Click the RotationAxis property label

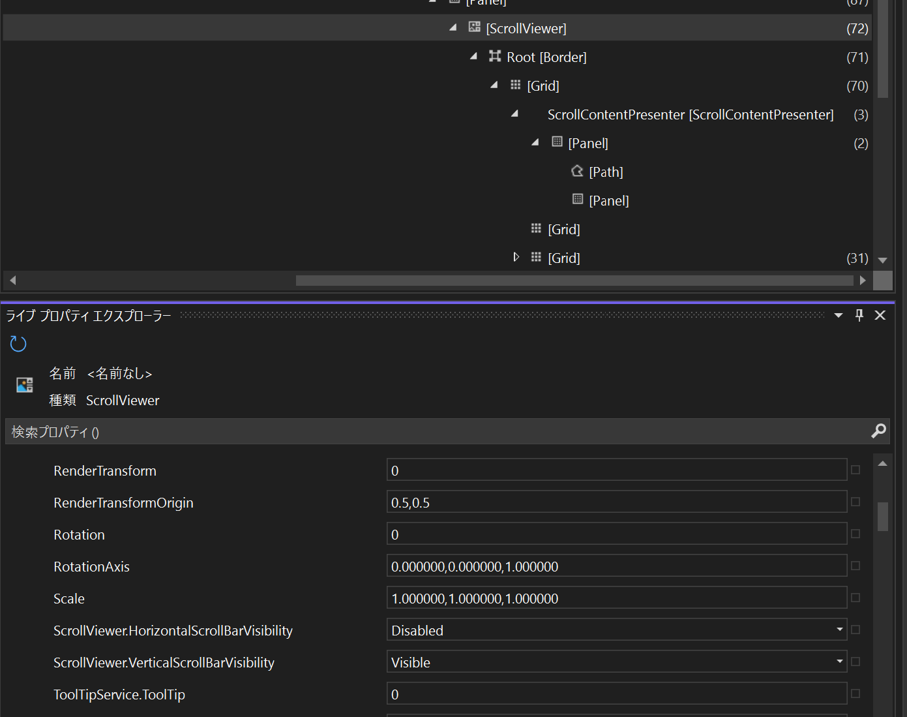coord(91,566)
